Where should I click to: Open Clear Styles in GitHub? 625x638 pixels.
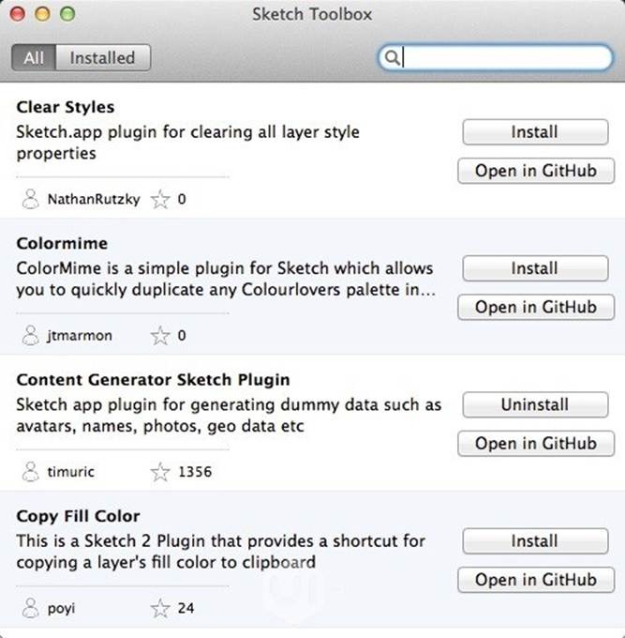(534, 171)
